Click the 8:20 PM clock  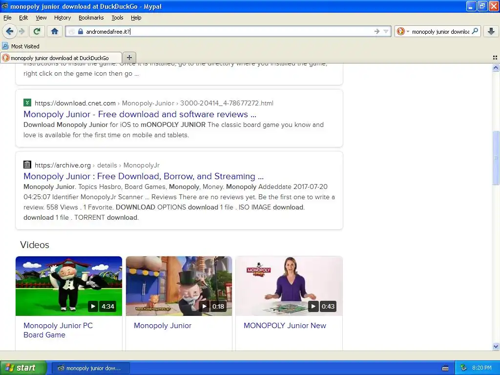pyautogui.click(x=481, y=368)
